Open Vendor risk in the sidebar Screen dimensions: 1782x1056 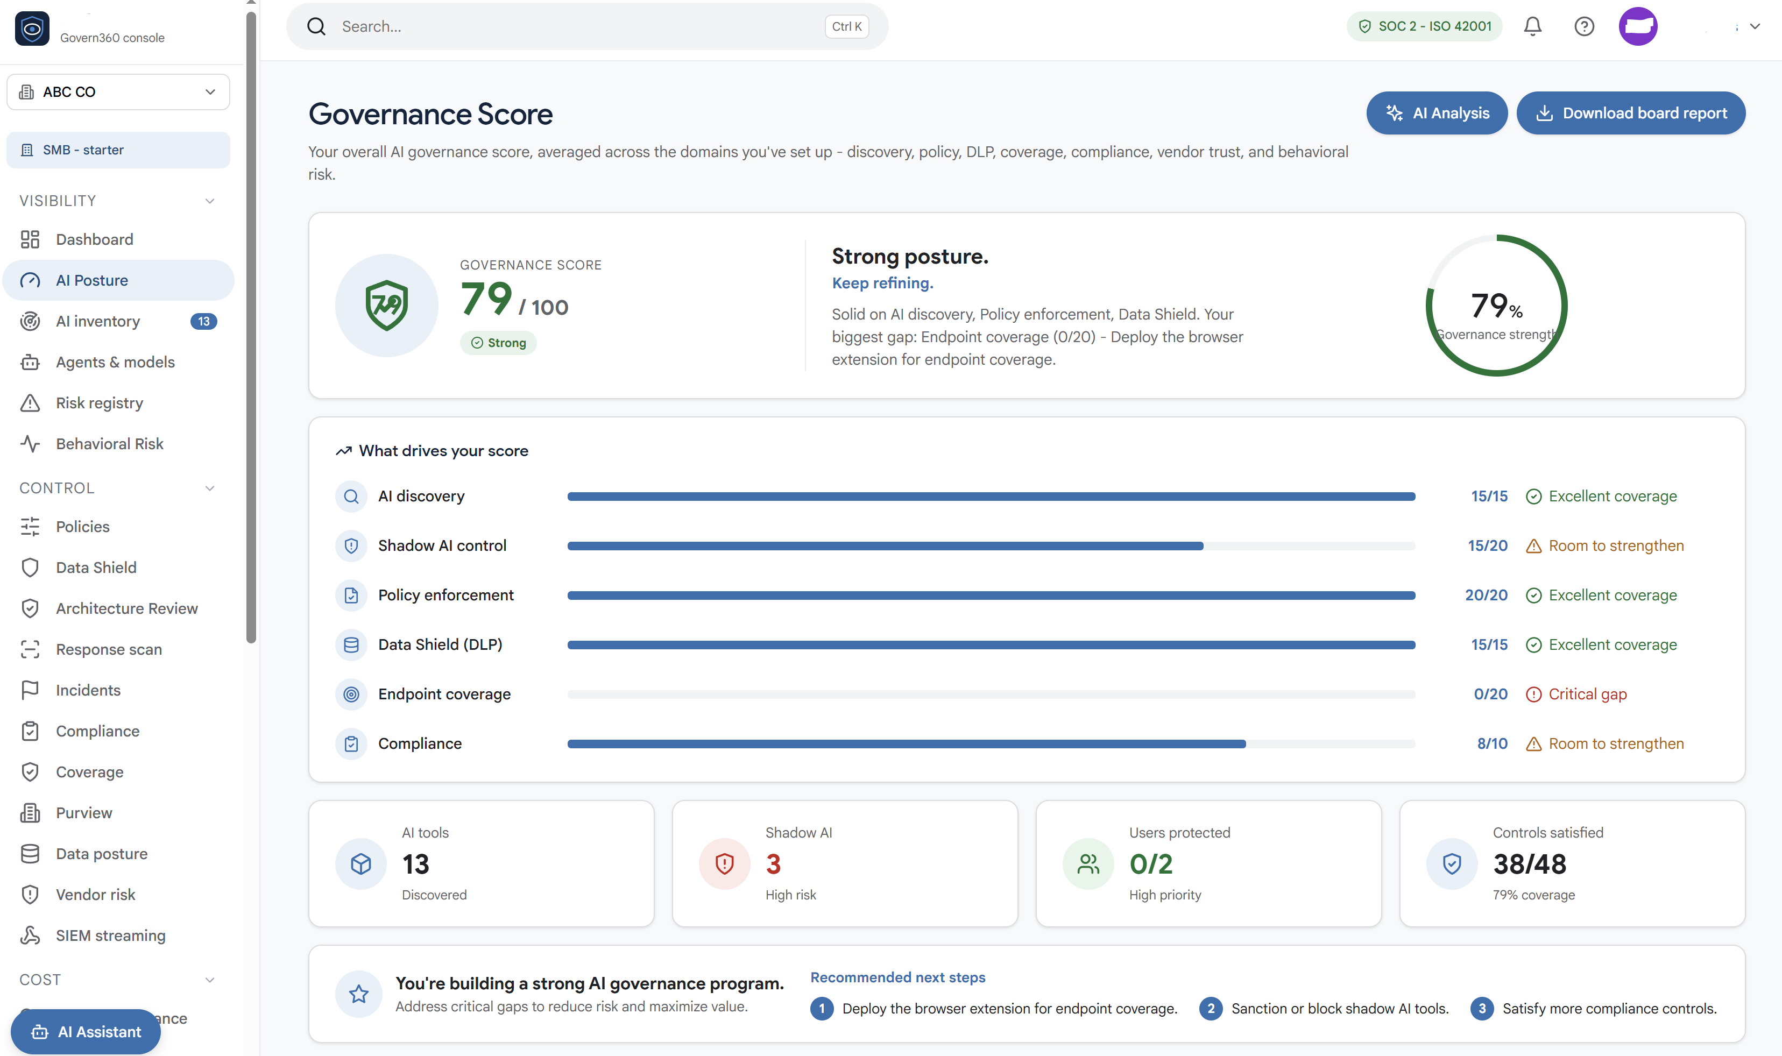pyautogui.click(x=118, y=895)
